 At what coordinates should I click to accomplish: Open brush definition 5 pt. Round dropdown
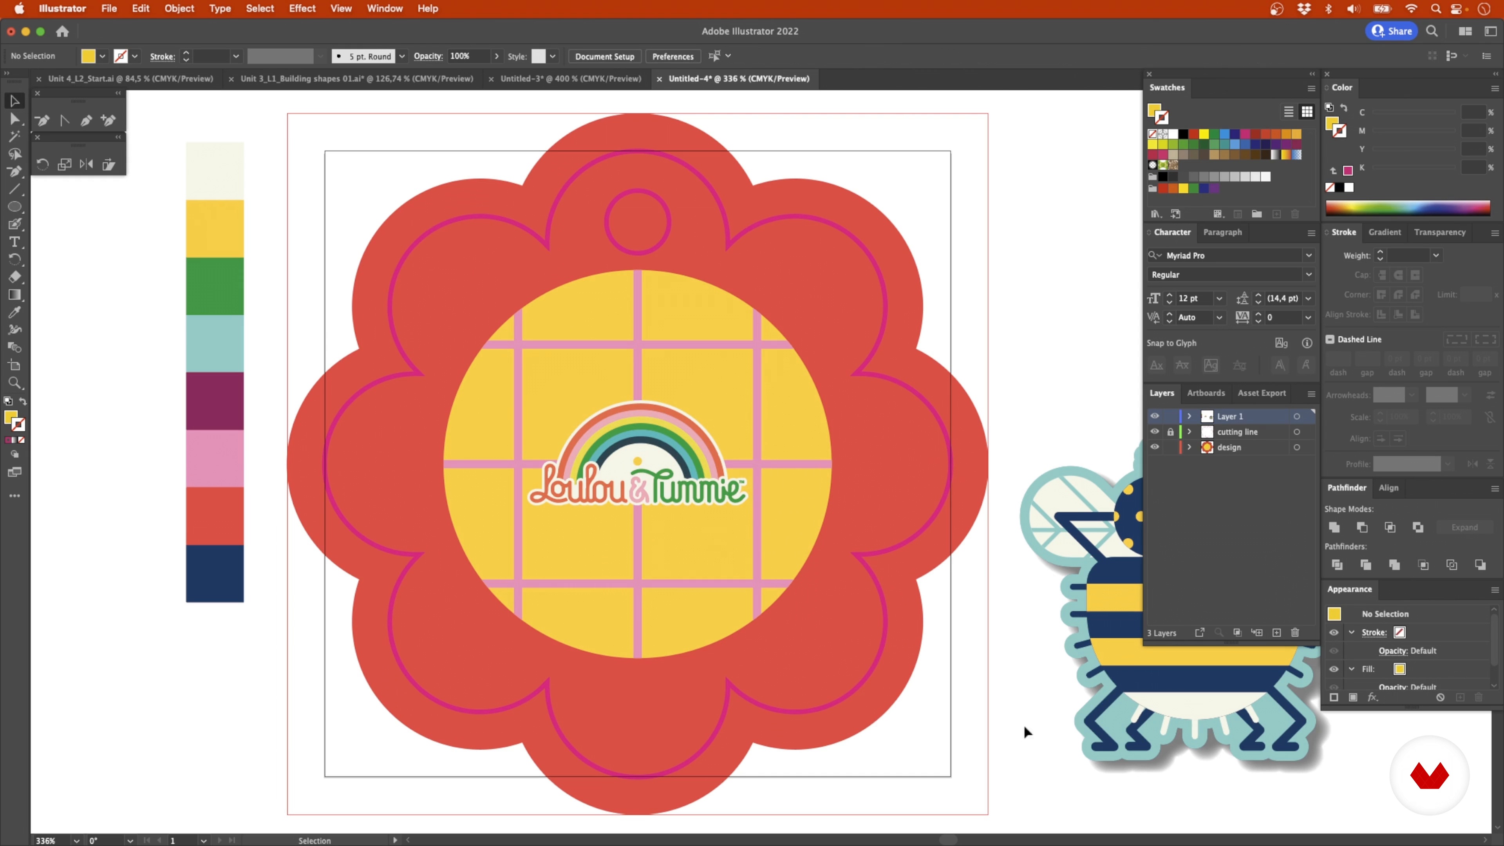(x=402, y=56)
